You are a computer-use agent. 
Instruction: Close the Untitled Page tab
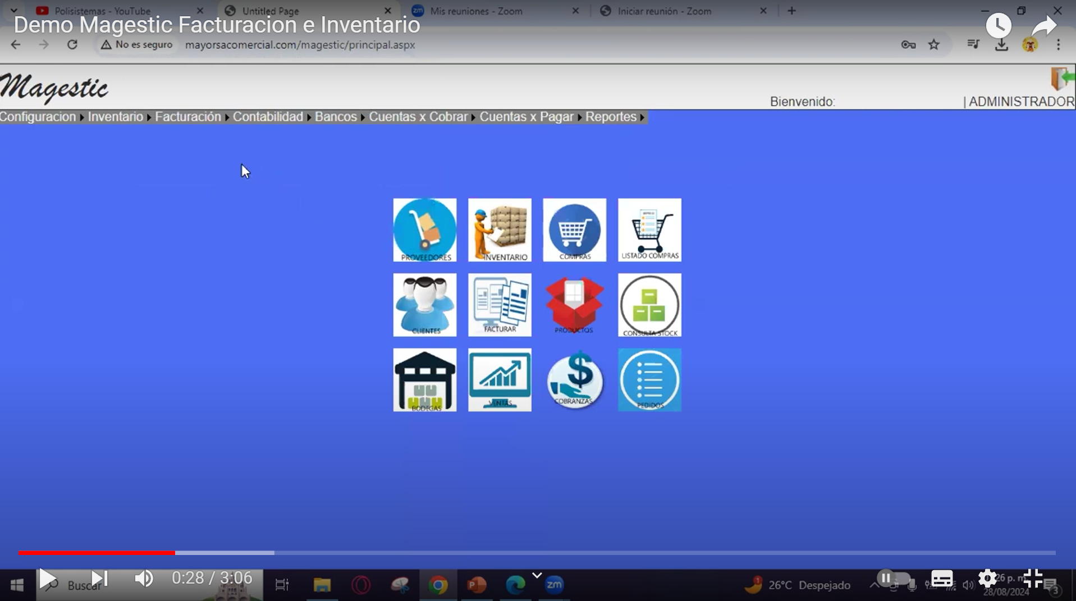pos(387,11)
